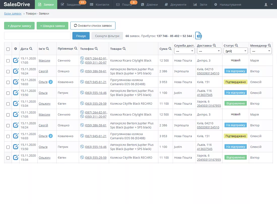
Task: Edit the first Максим Сенчило order
Action: [x=16, y=60]
